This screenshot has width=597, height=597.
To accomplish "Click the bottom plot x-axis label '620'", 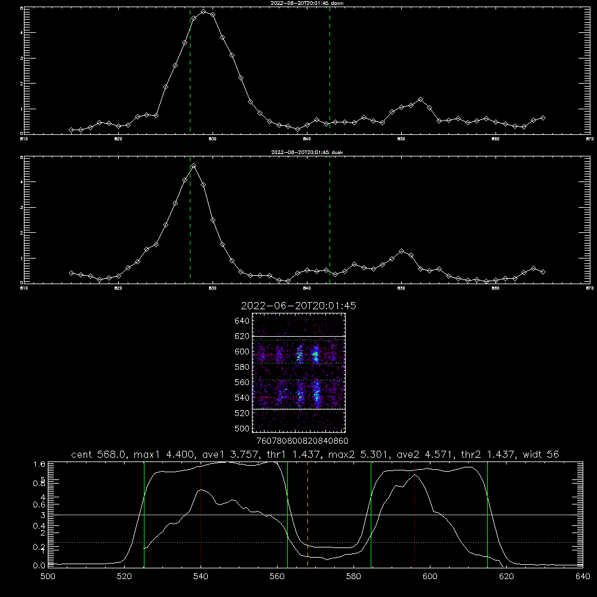I will tap(507, 577).
